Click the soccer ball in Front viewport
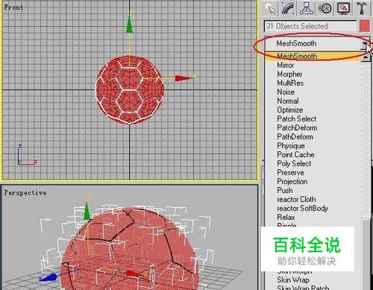 pyautogui.click(x=130, y=90)
